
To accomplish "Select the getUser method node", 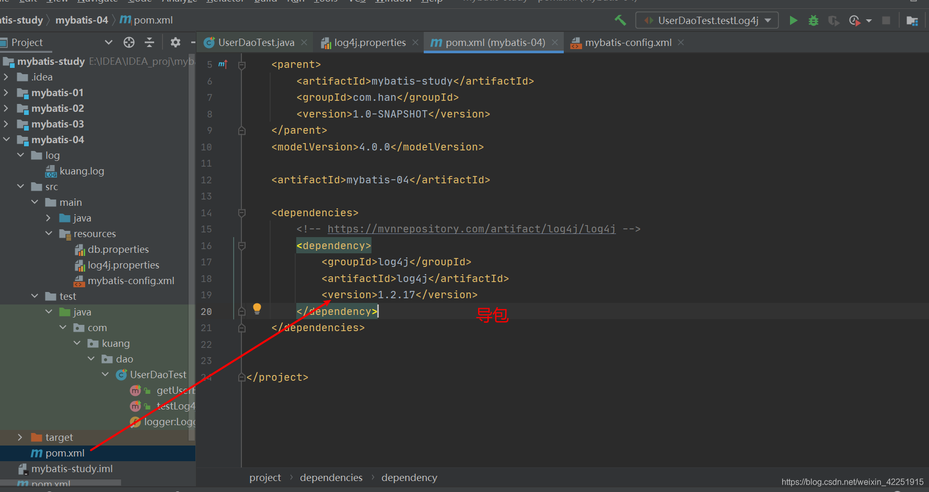I will pyautogui.click(x=162, y=390).
